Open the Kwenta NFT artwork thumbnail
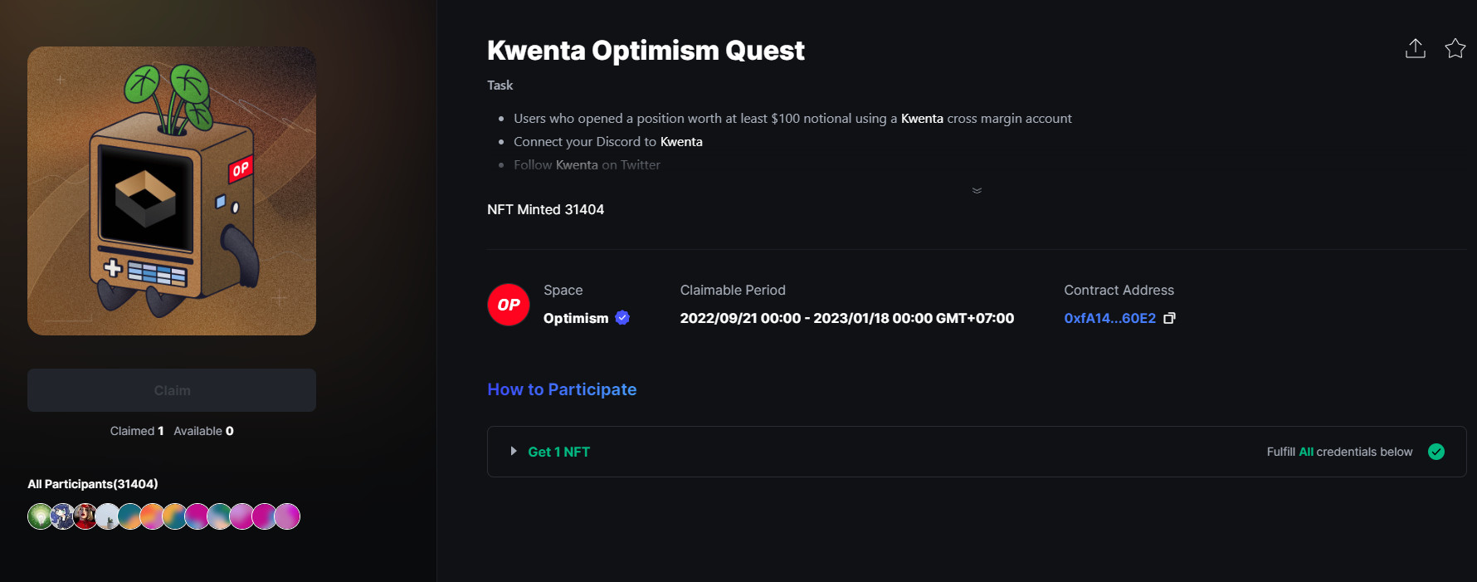 (x=172, y=191)
